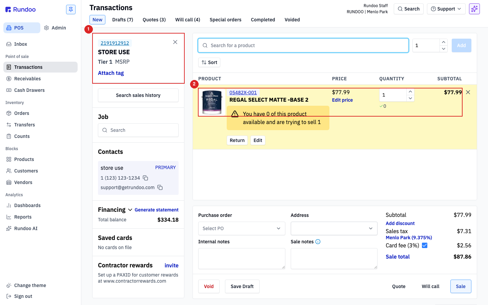The height and width of the screenshot is (305, 488).
Task: Open Inbox in the sidebar
Action: click(x=40, y=44)
